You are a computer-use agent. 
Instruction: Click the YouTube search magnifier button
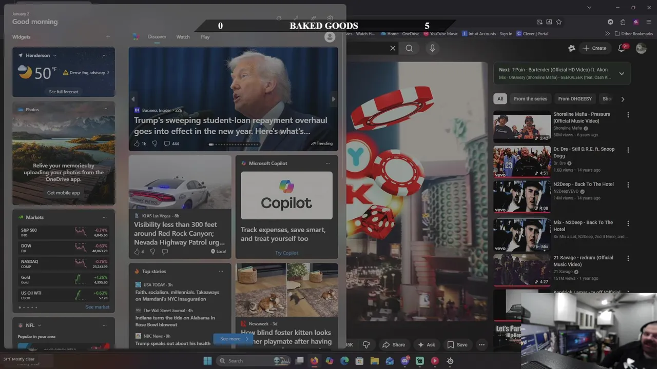point(409,48)
